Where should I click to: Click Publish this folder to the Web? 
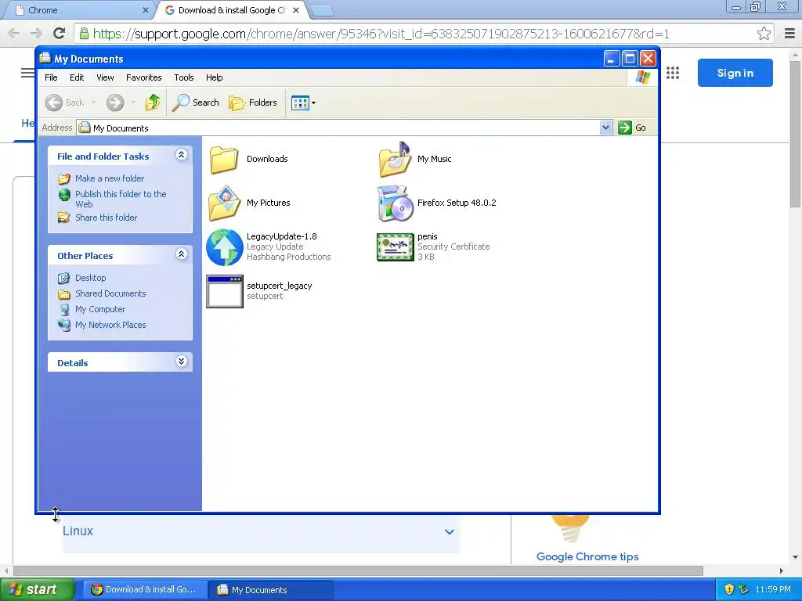(121, 199)
